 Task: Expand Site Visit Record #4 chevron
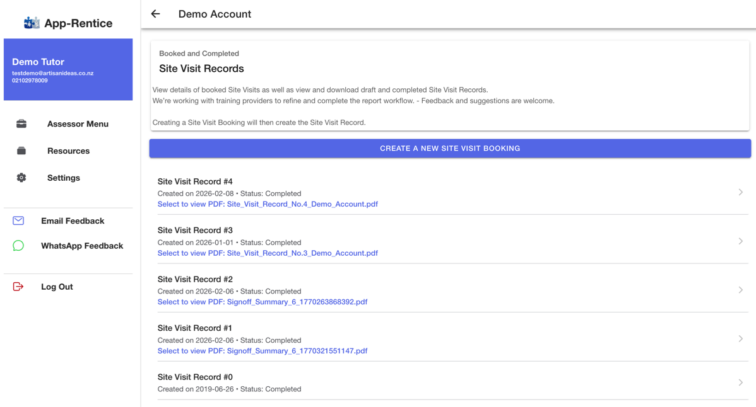click(x=741, y=192)
